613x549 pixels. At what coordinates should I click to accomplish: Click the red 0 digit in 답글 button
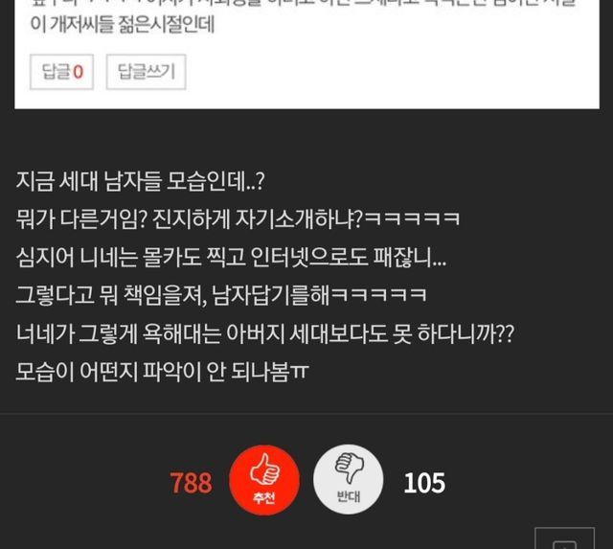[x=79, y=73]
